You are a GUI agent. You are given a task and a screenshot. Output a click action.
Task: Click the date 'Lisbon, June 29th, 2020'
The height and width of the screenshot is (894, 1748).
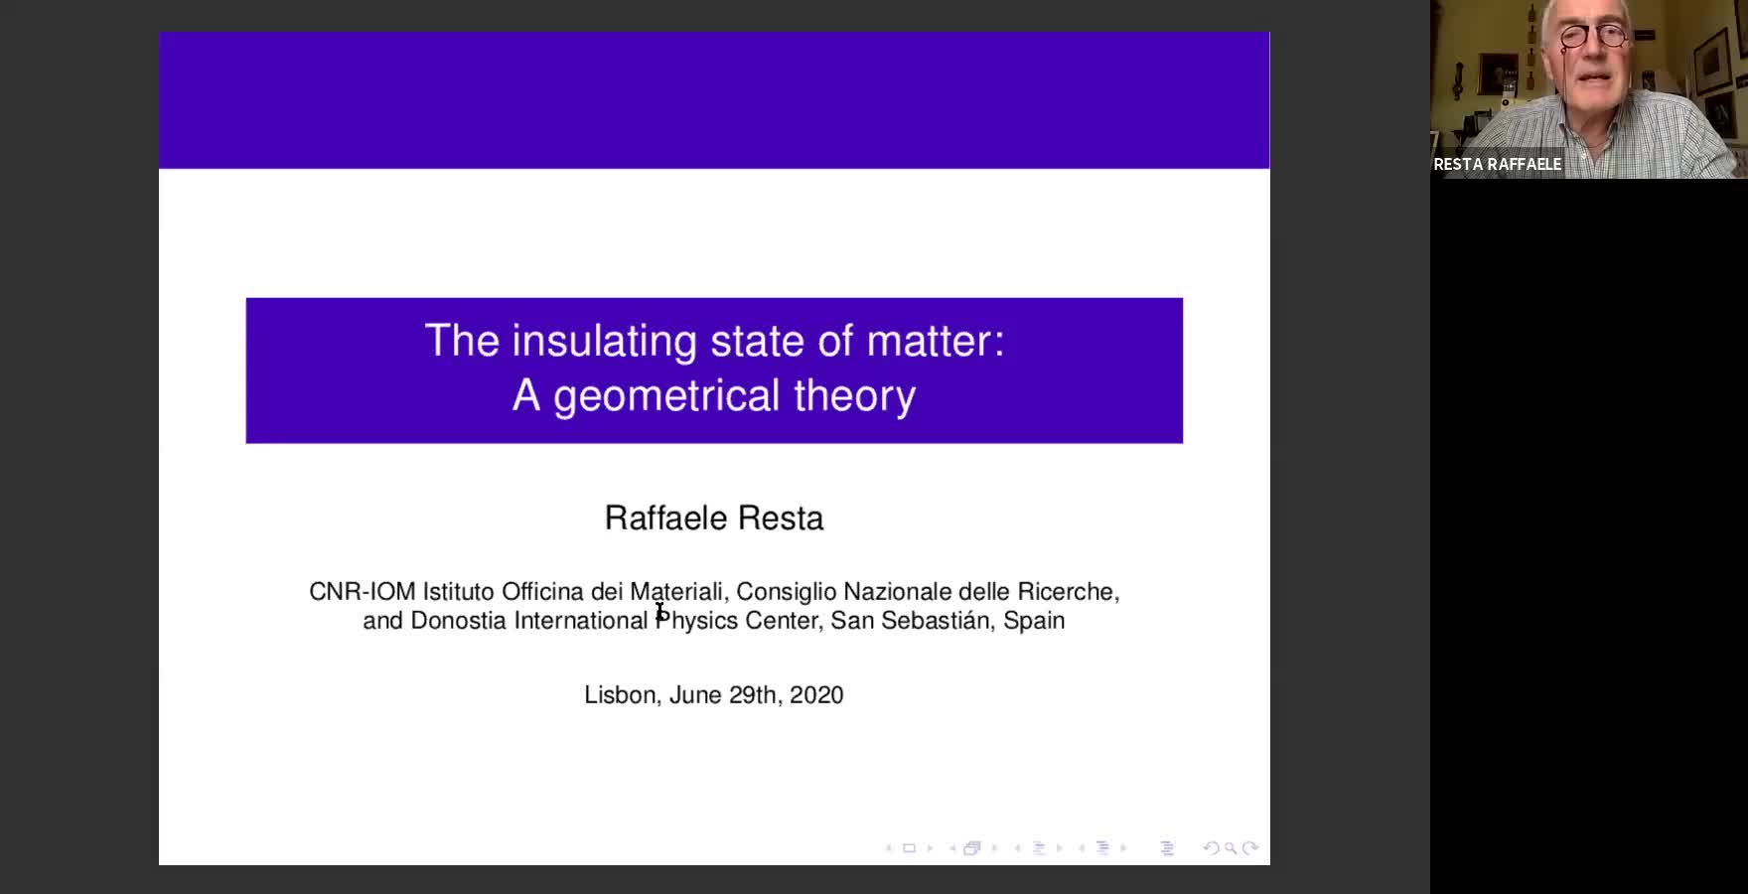(x=714, y=694)
